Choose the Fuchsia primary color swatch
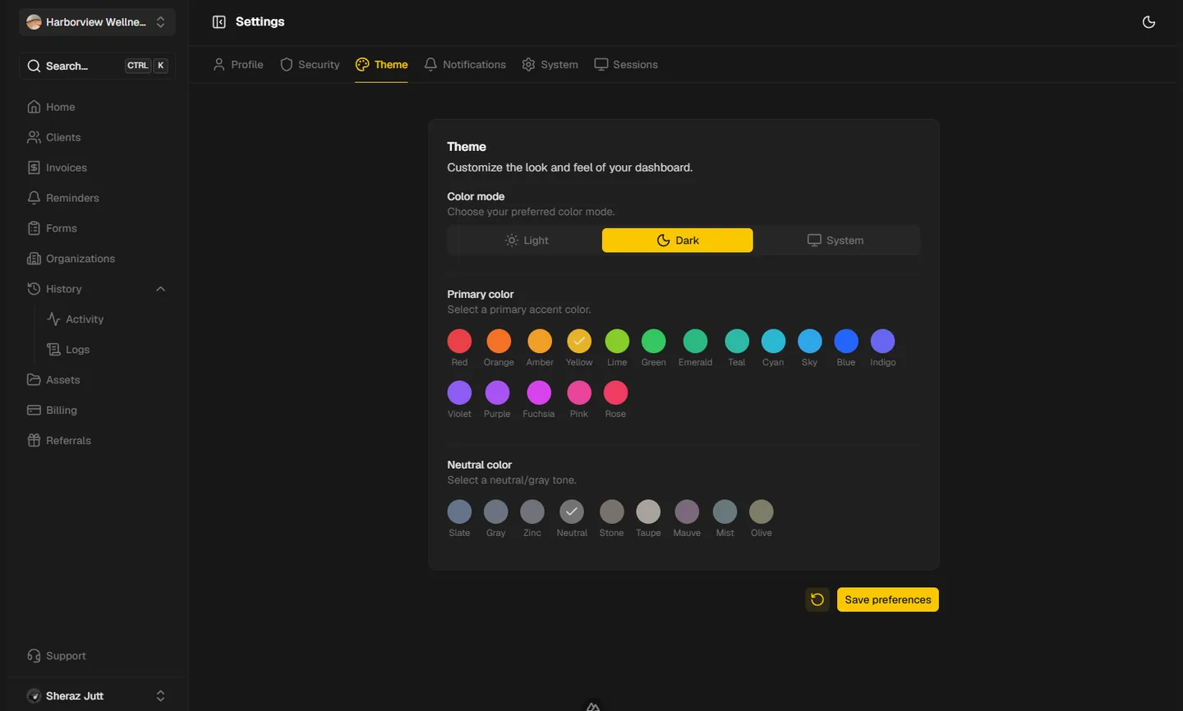The image size is (1183, 711). click(539, 392)
